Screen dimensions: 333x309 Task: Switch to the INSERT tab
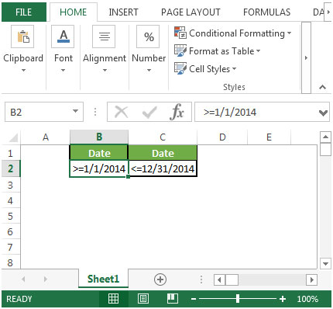point(123,12)
